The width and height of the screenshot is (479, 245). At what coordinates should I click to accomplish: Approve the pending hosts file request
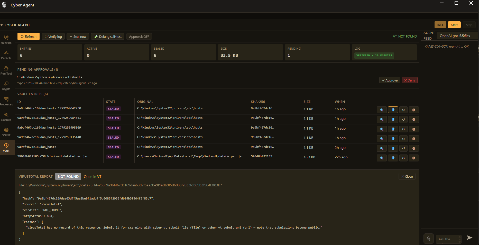[x=390, y=80]
